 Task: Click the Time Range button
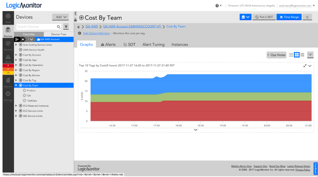coord(289,17)
